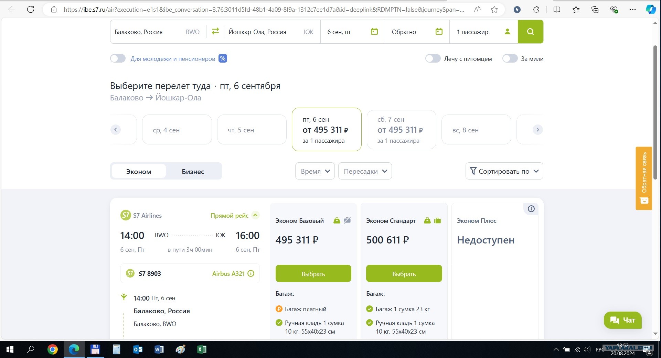Select the сб, 7 сен date tab
Image resolution: width=661 pixels, height=358 pixels.
click(401, 130)
